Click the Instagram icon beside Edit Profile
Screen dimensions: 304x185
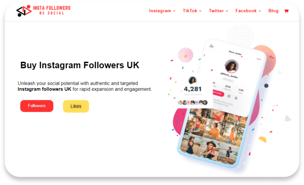[x=229, y=96]
